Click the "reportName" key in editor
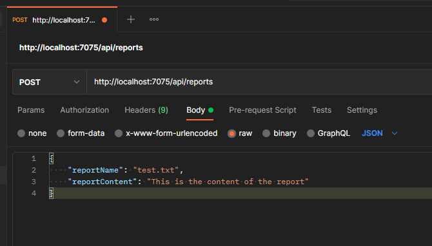Viewport: 432px width, 246px height. (x=95, y=170)
